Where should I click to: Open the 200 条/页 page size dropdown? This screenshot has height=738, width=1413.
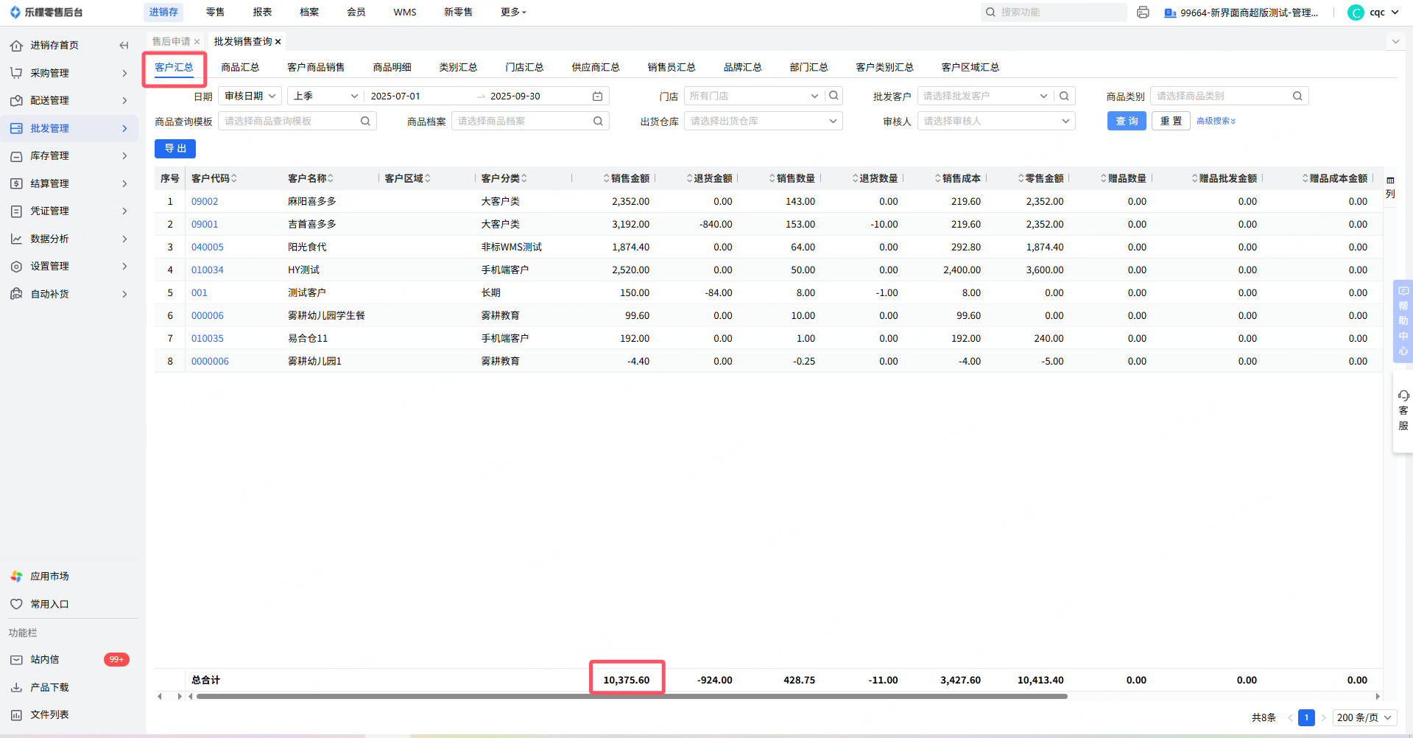click(1364, 717)
